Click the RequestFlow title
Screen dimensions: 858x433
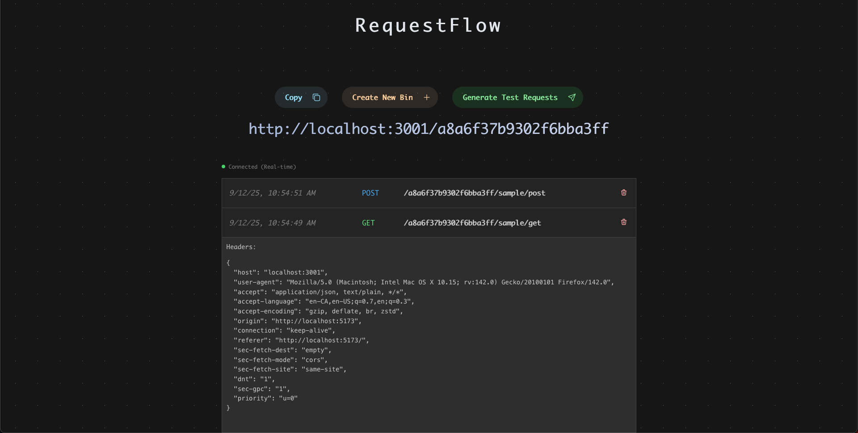pyautogui.click(x=428, y=25)
